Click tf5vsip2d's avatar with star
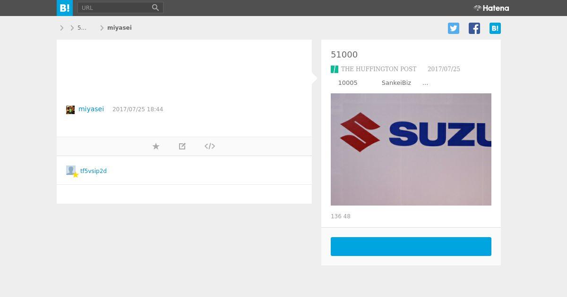 coord(71,171)
